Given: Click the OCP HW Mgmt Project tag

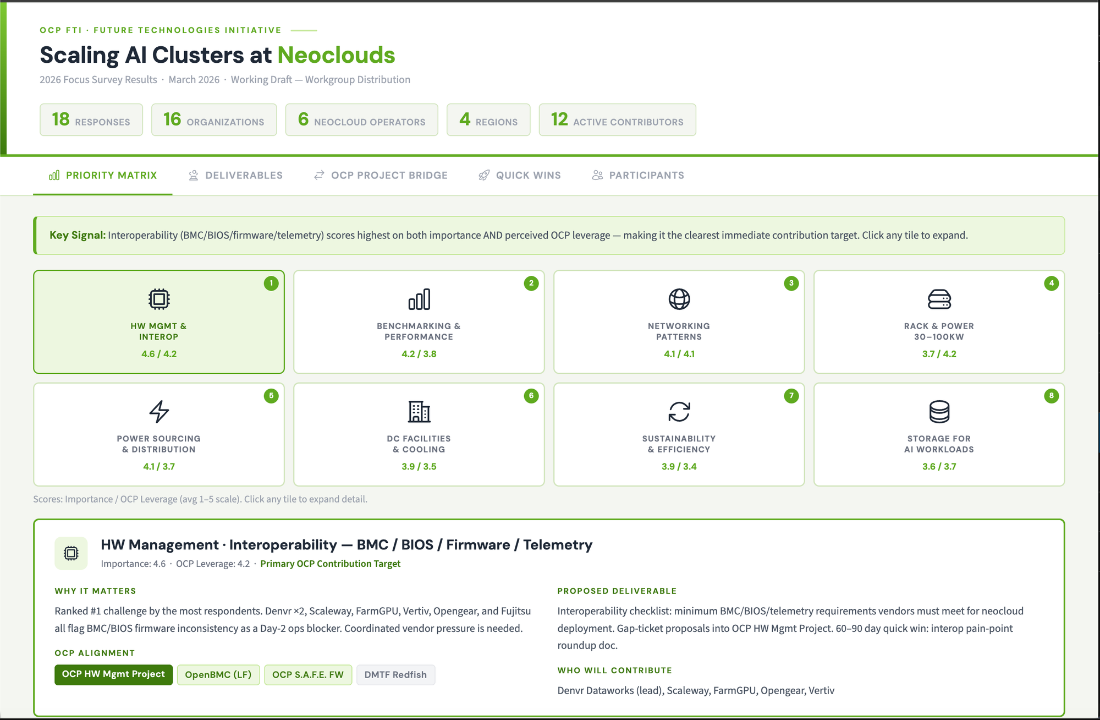Looking at the screenshot, I should click(113, 674).
